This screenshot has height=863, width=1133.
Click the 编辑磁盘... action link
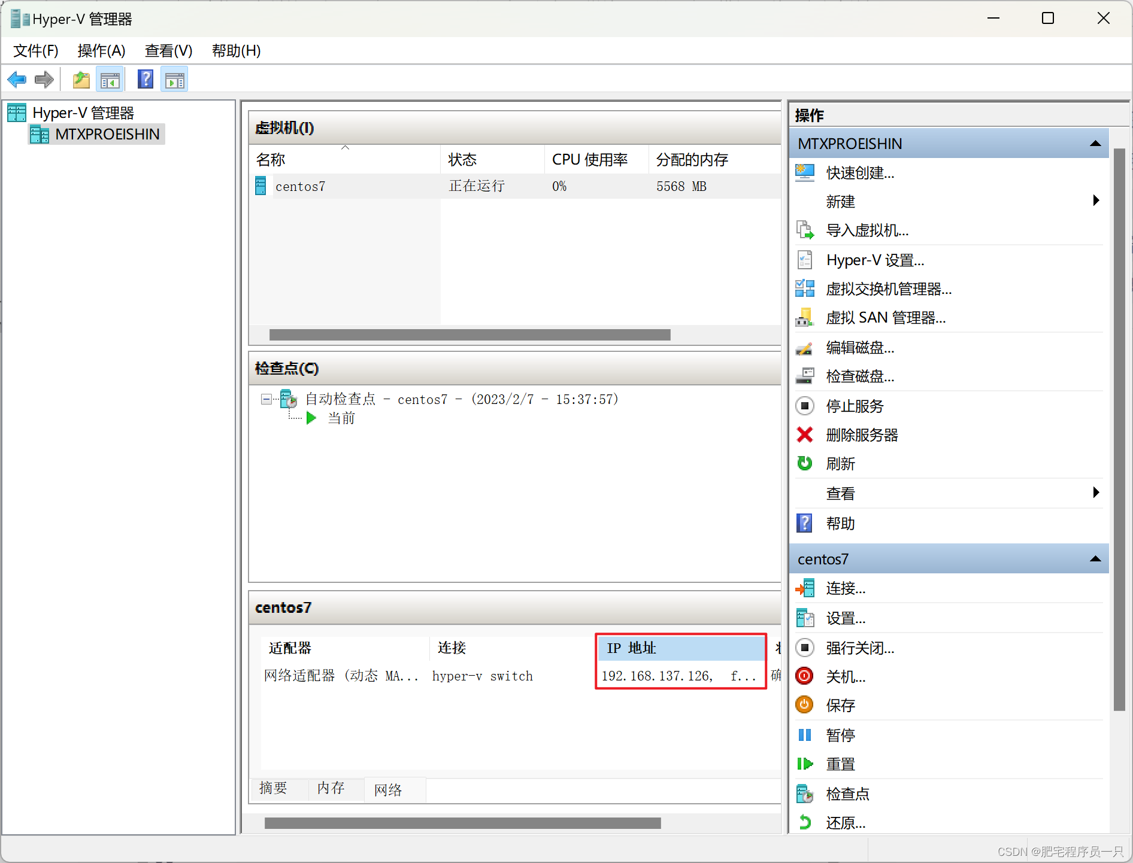[x=861, y=348]
